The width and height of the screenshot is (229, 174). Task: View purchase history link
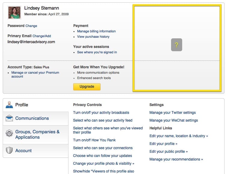click(93, 37)
